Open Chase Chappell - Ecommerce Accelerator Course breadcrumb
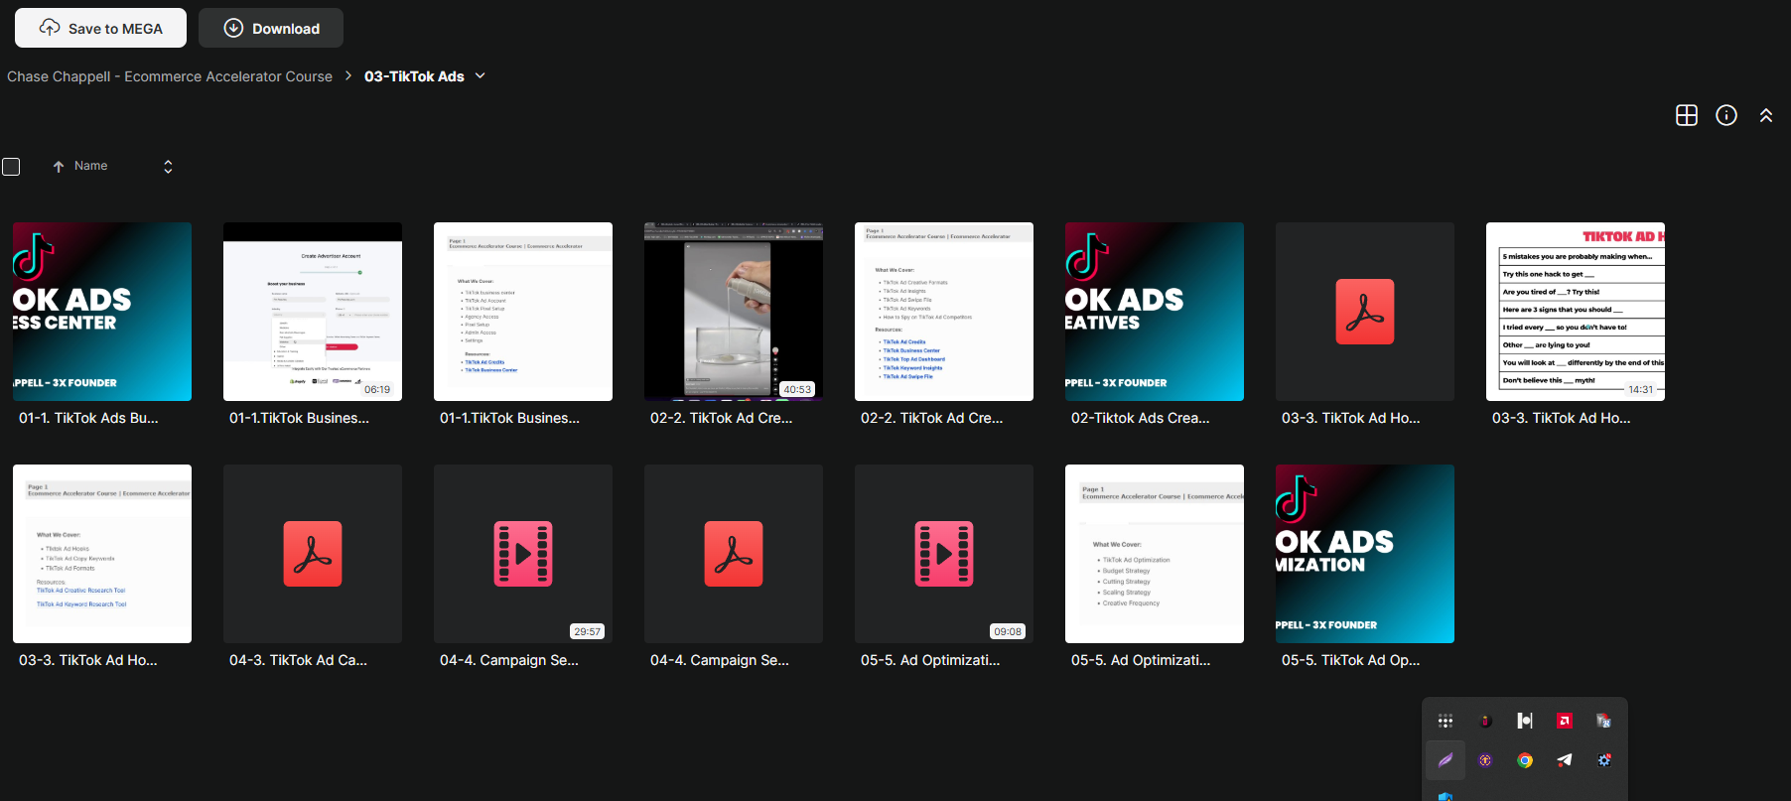Image resolution: width=1791 pixels, height=801 pixels. point(170,76)
